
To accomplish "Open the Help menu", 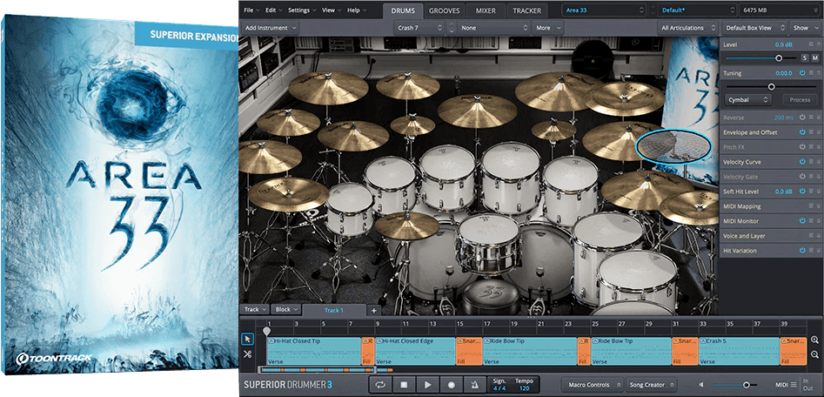I will [357, 10].
